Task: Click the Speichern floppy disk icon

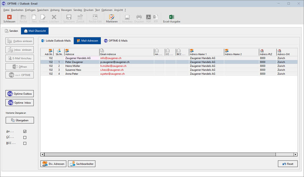Action: point(69,17)
